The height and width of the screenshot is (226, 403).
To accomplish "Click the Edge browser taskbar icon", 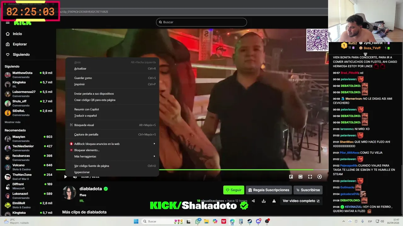I will point(232,221).
